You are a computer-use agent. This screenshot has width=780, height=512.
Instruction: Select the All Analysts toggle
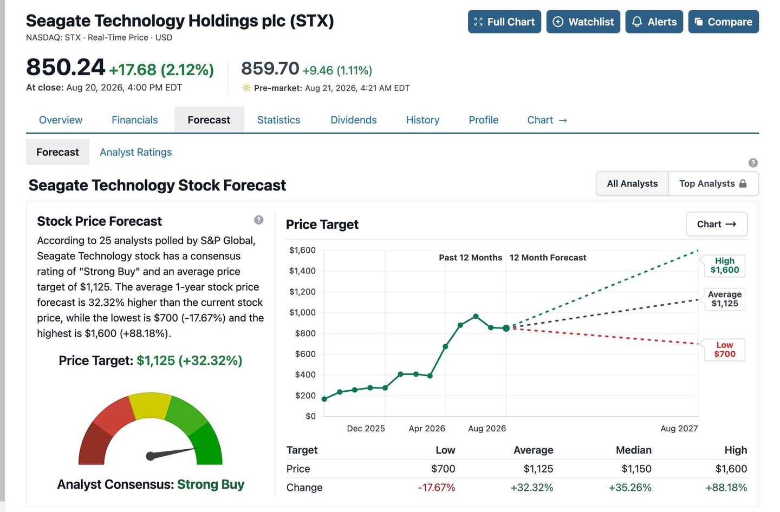(632, 183)
